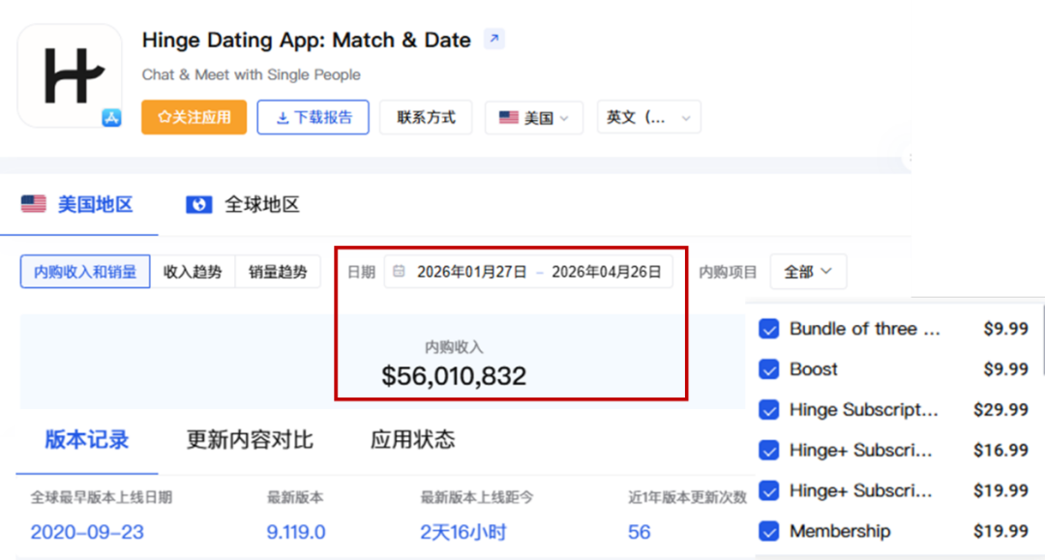Uncheck the Hinge+ Subscri... $16.99 checkbox
1045x560 pixels.
click(768, 450)
